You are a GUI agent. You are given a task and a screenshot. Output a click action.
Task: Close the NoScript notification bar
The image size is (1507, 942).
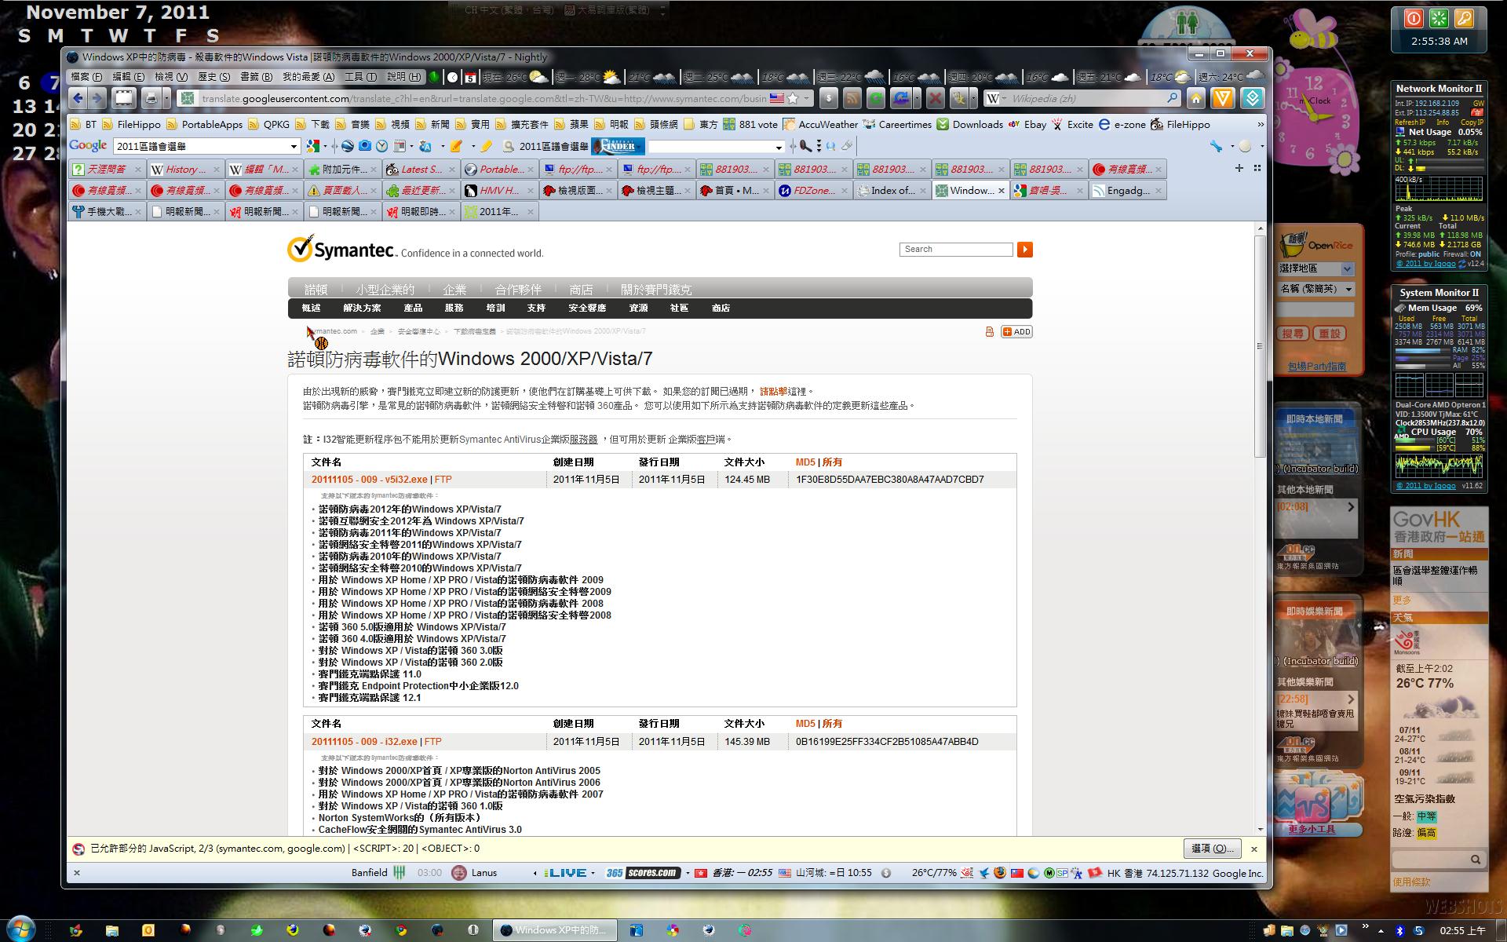(x=1253, y=849)
